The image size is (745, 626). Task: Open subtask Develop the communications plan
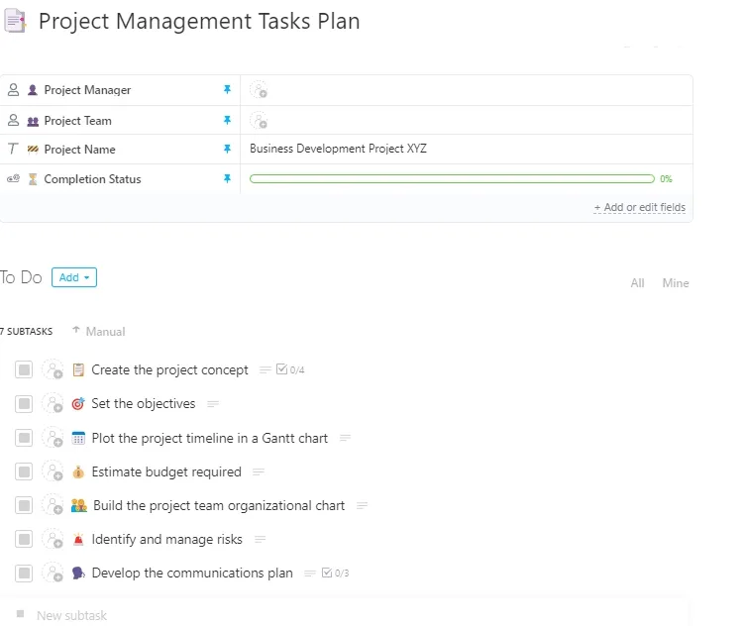192,573
